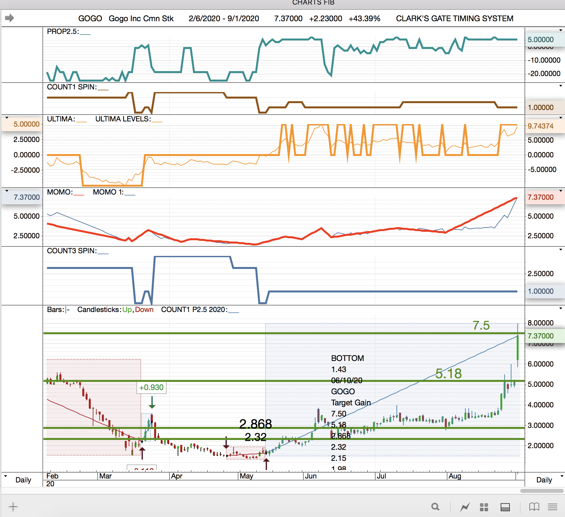The width and height of the screenshot is (565, 517).
Task: Click the GOGO ticker symbol in header
Action: 90,19
